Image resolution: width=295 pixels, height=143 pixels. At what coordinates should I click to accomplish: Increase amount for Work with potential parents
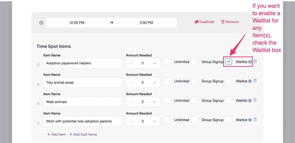pyautogui.click(x=154, y=121)
